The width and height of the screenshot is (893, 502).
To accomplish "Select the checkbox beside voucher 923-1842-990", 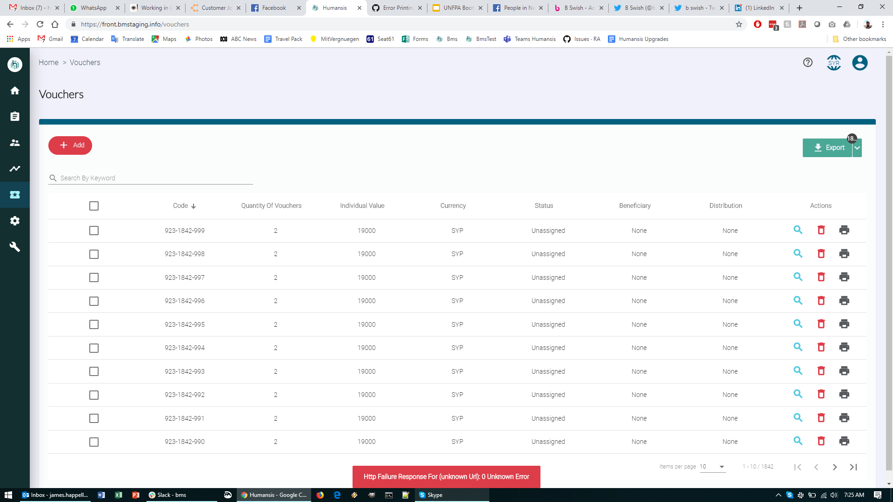I will tap(94, 442).
